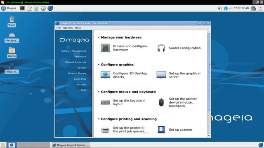Click Mageia icon at bottom right panel
This screenshot has height=148, width=264.
261,145
